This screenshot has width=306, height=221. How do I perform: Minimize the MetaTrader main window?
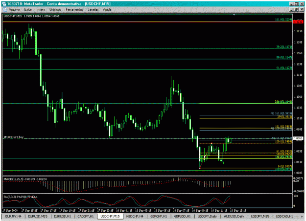[291, 4]
